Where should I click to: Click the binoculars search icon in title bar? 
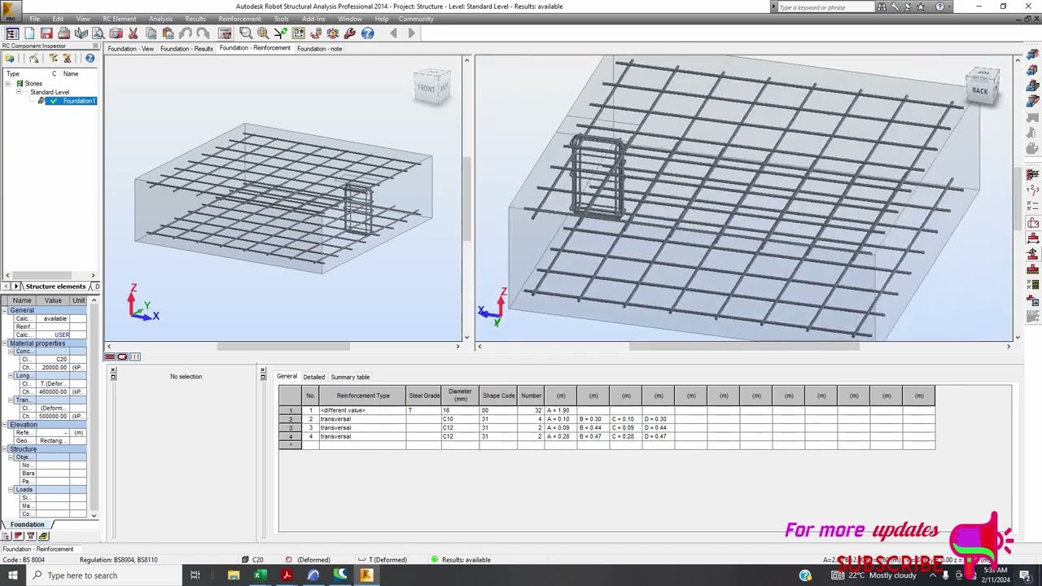click(882, 7)
